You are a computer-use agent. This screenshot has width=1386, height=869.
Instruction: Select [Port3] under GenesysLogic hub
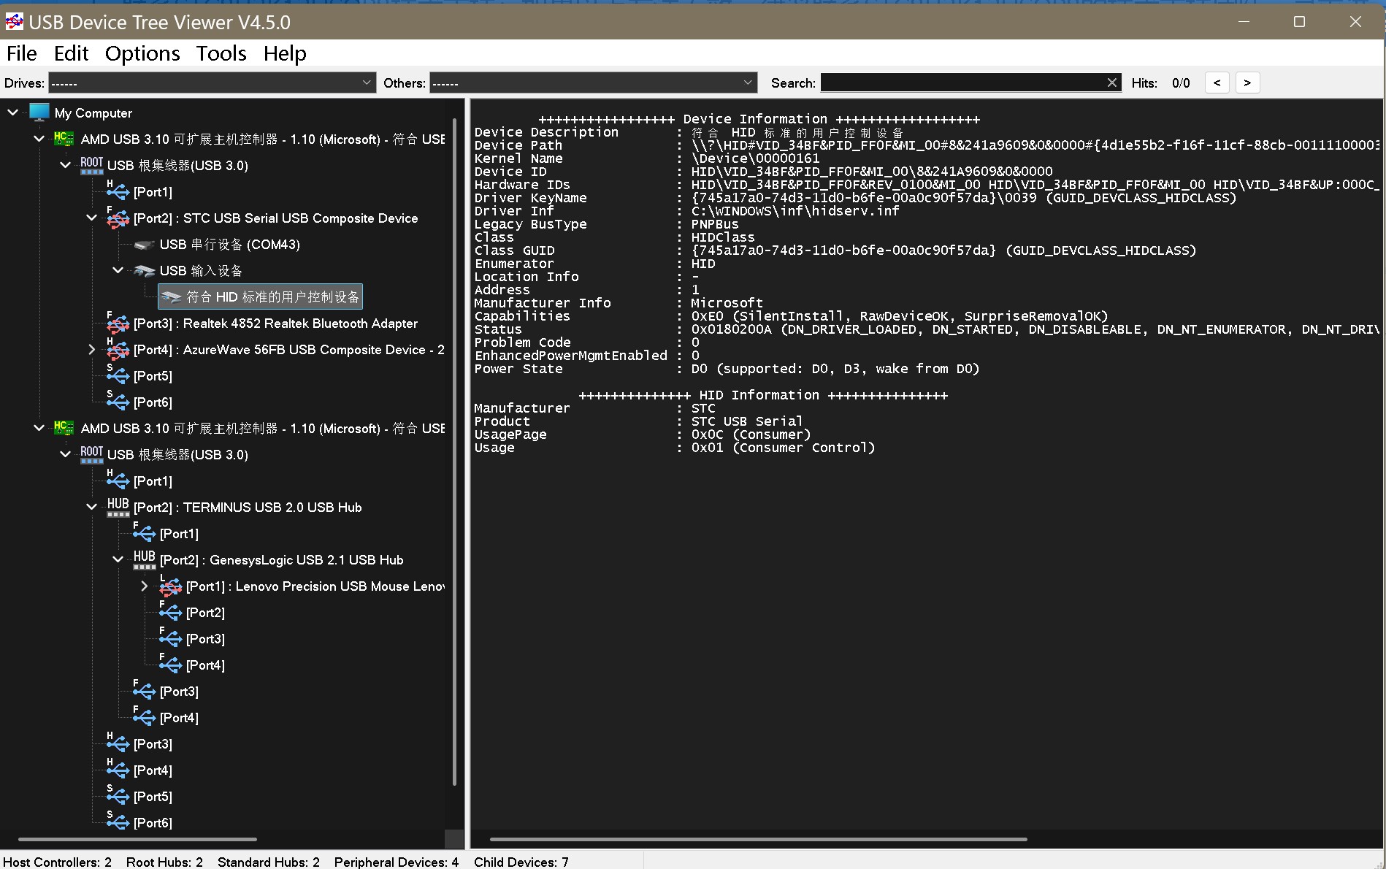point(205,638)
